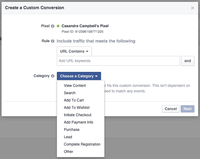Click the info icon next to Pixel
The height and width of the screenshot is (159, 200).
click(x=53, y=26)
